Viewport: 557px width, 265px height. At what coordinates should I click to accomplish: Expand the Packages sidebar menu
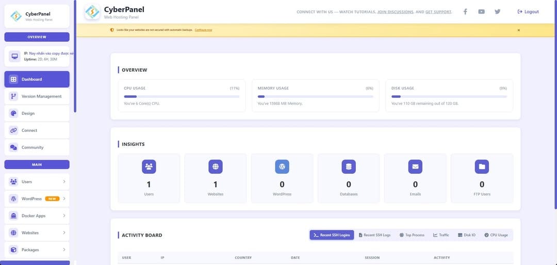[x=37, y=250]
